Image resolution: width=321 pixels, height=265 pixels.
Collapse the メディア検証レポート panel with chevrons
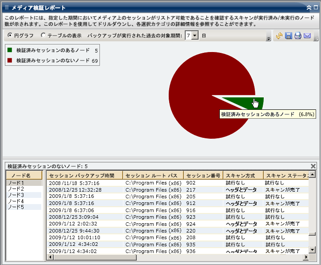[309, 8]
